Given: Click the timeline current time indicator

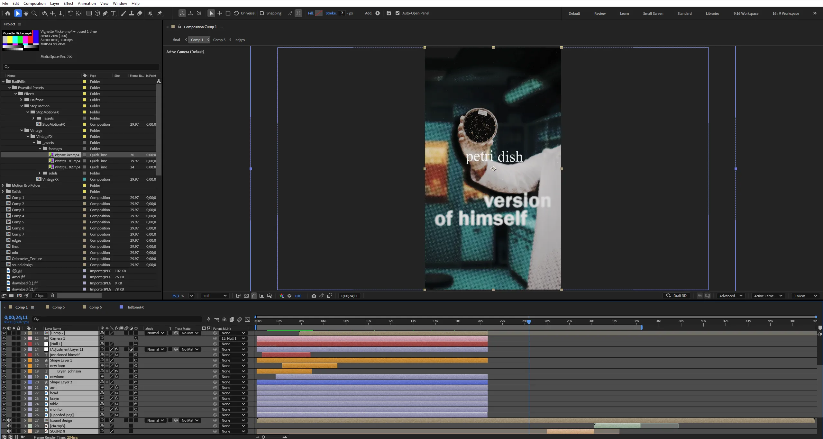Looking at the screenshot, I should pyautogui.click(x=529, y=322).
